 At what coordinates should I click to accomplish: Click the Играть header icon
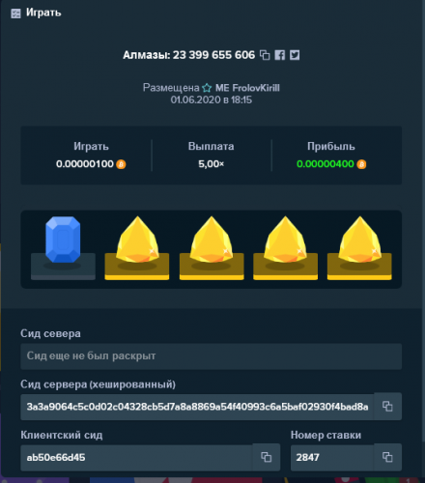[x=15, y=14]
